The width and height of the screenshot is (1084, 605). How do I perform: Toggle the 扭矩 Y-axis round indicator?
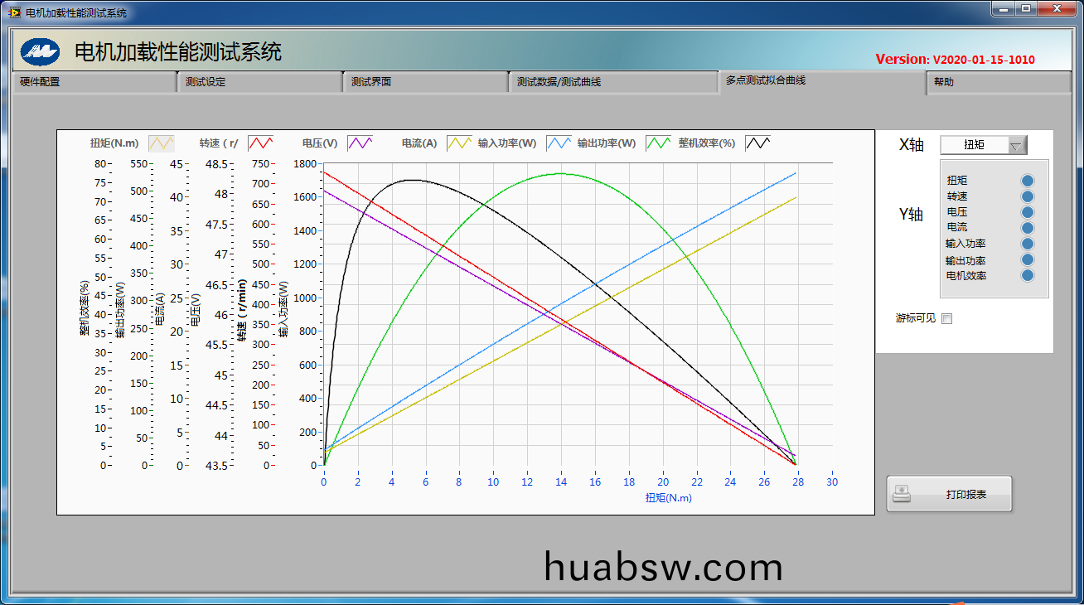[x=1028, y=181]
